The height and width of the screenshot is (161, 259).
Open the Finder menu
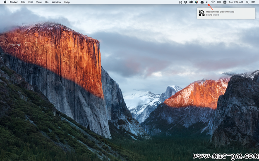pos(14,2)
